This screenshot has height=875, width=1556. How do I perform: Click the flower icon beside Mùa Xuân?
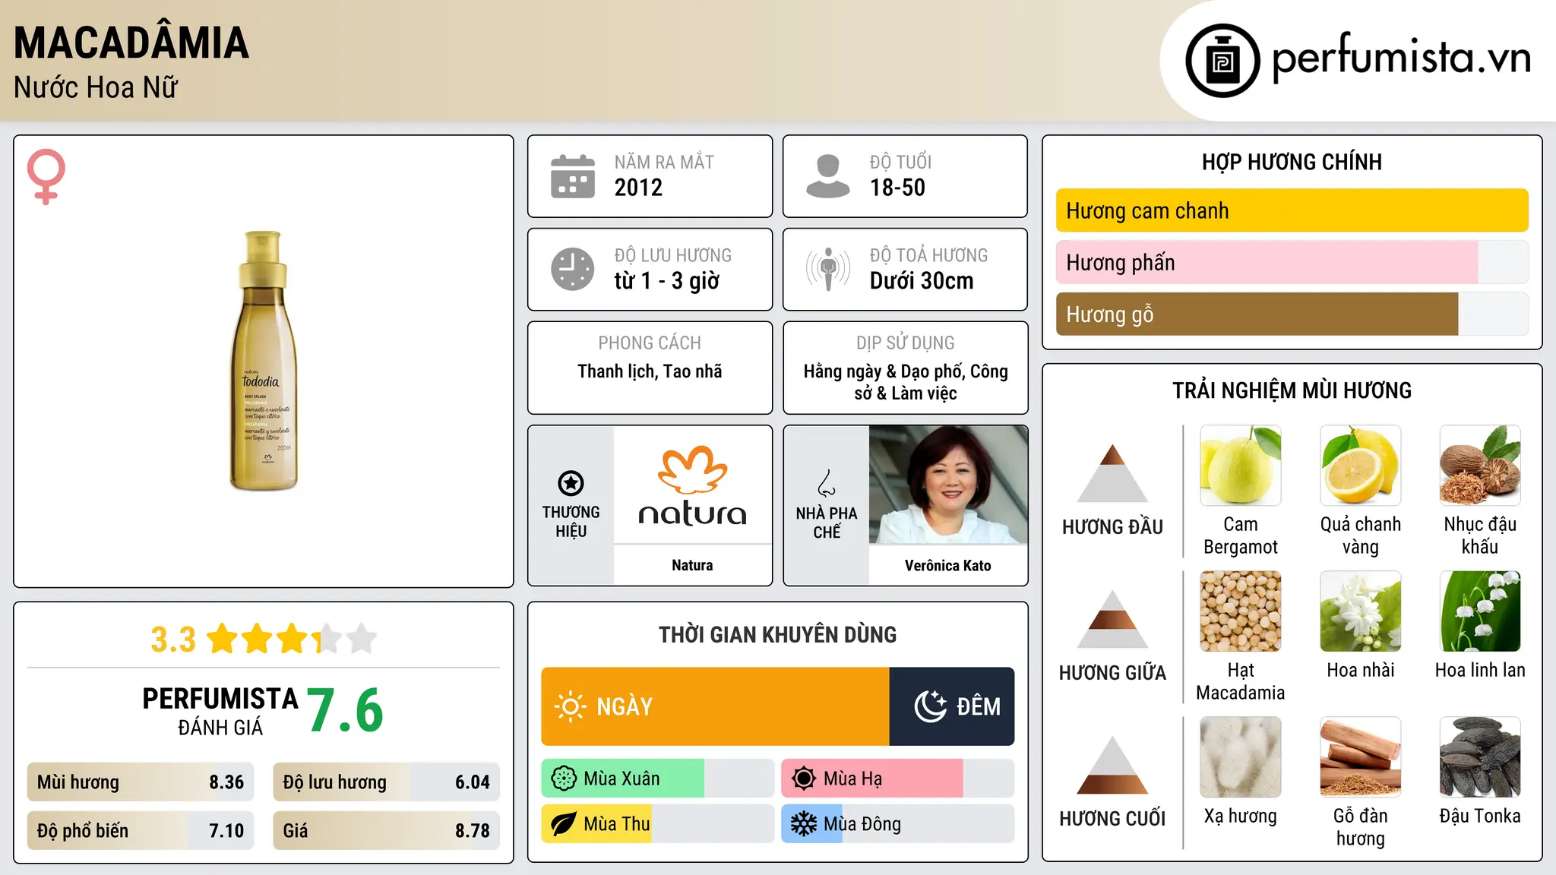(x=564, y=779)
